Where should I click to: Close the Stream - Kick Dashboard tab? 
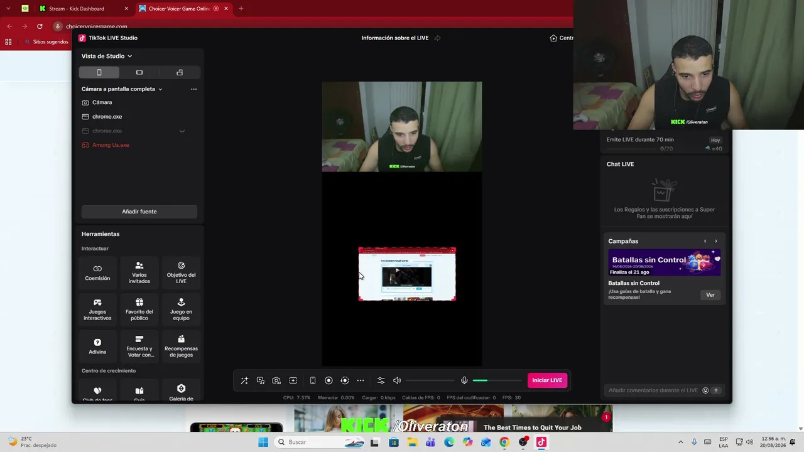coord(126,9)
